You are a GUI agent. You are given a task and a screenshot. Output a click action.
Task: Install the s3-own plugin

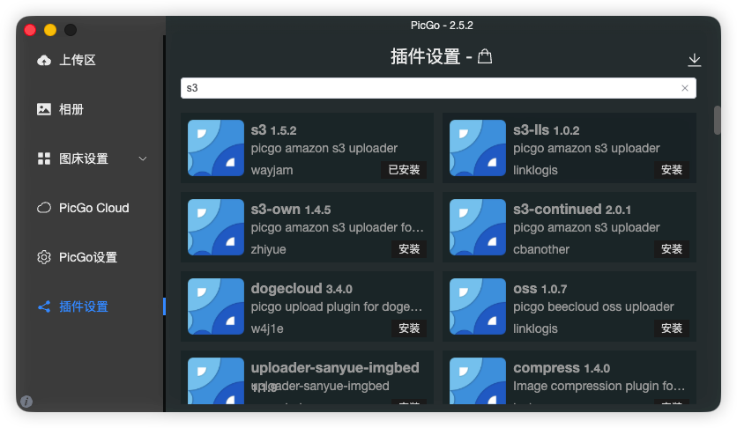click(x=409, y=249)
